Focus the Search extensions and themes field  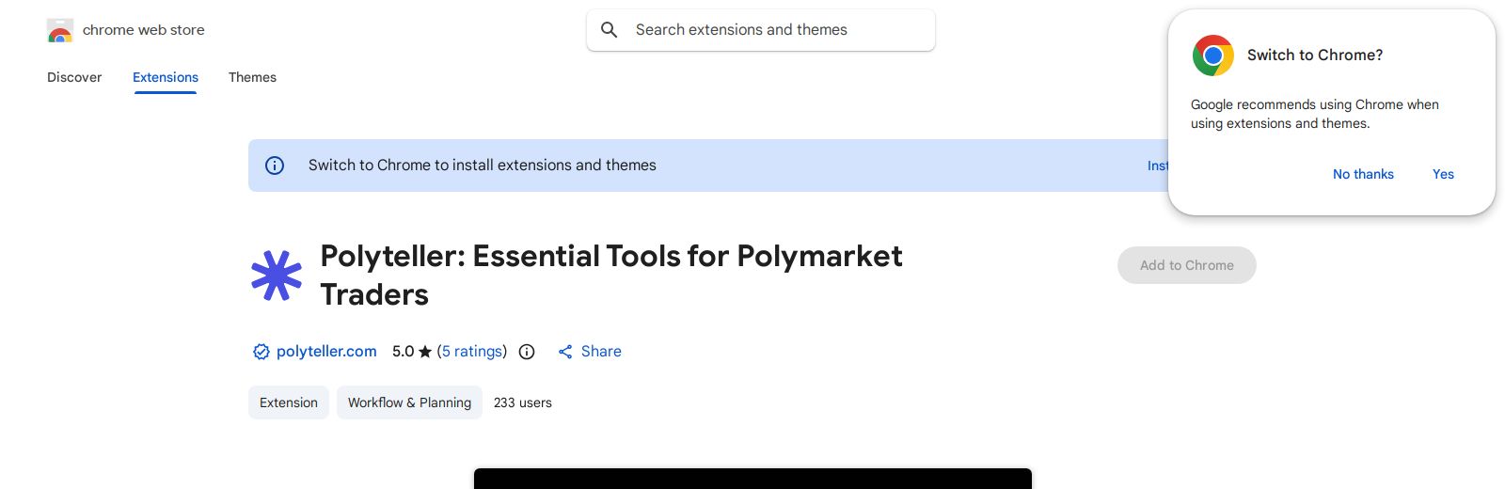click(771, 30)
